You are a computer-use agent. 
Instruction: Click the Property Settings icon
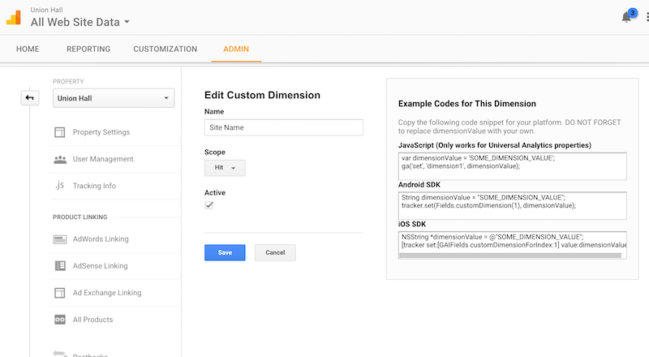[59, 132]
